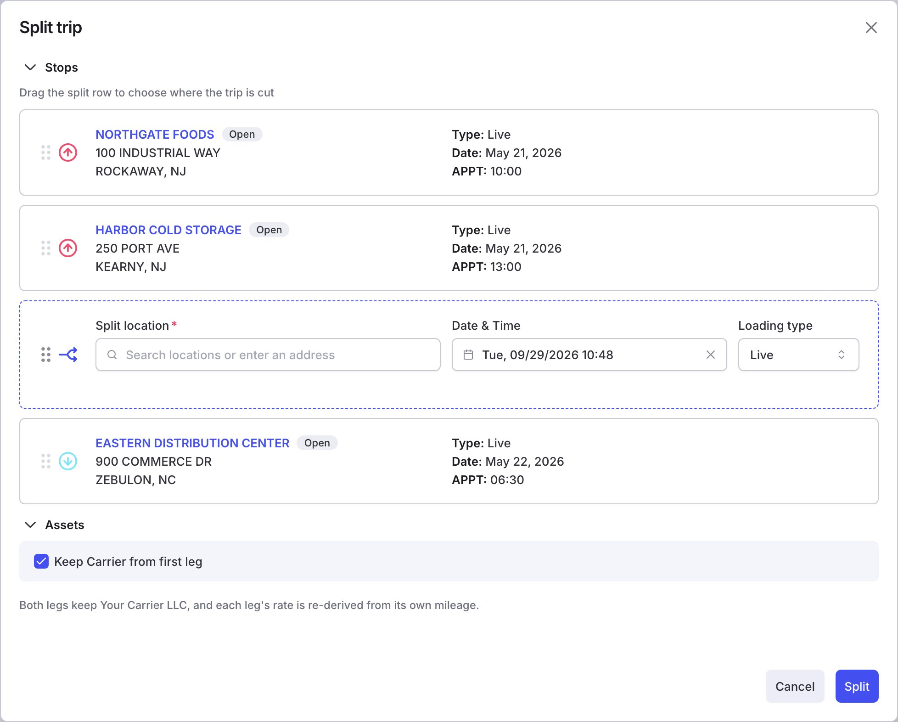The image size is (898, 722).
Task: Collapse the Stops section chevron
Action: pyautogui.click(x=30, y=68)
